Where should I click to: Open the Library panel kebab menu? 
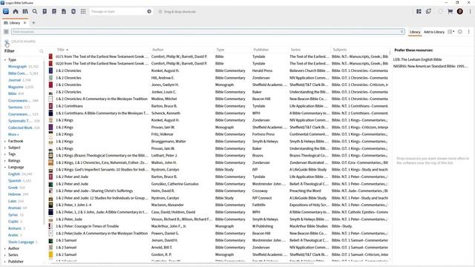468,31
